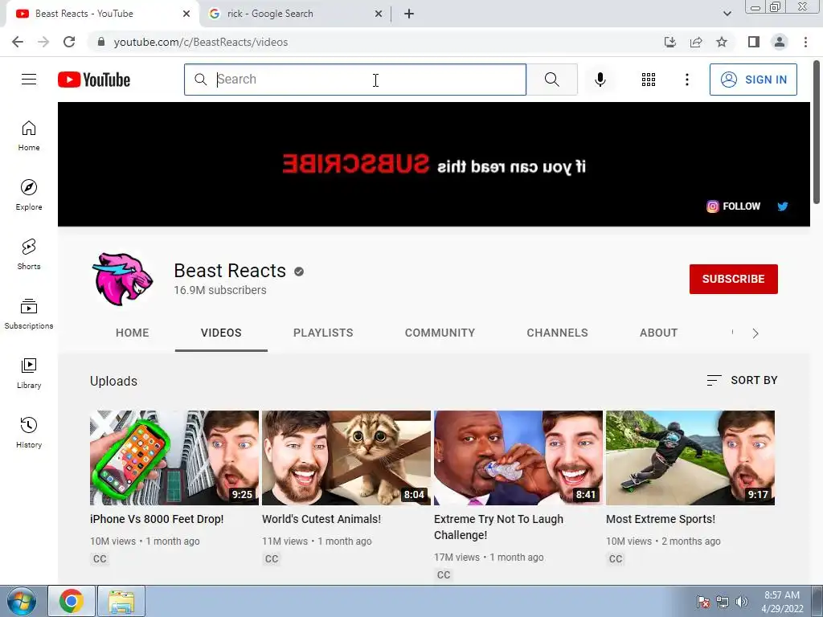This screenshot has width=823, height=617.
Task: Start voice search with microphone icon
Action: coord(600,80)
